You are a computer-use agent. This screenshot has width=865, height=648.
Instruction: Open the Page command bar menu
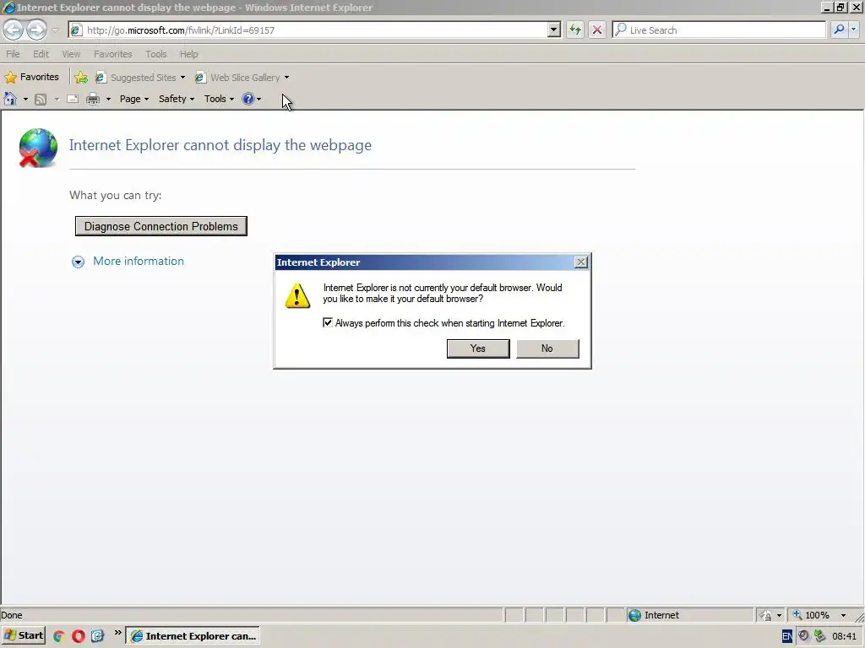coord(134,100)
